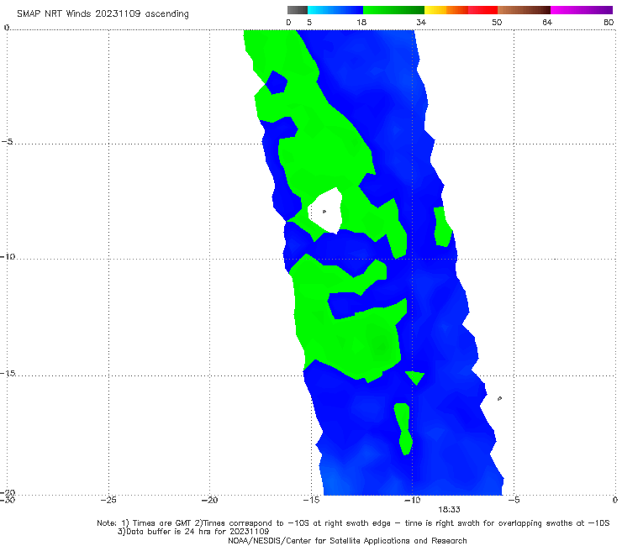Screen dimensions: 622x546
Task: Click the title 'SMAP NRT Winds 20231109 ascending'
Action: point(103,13)
